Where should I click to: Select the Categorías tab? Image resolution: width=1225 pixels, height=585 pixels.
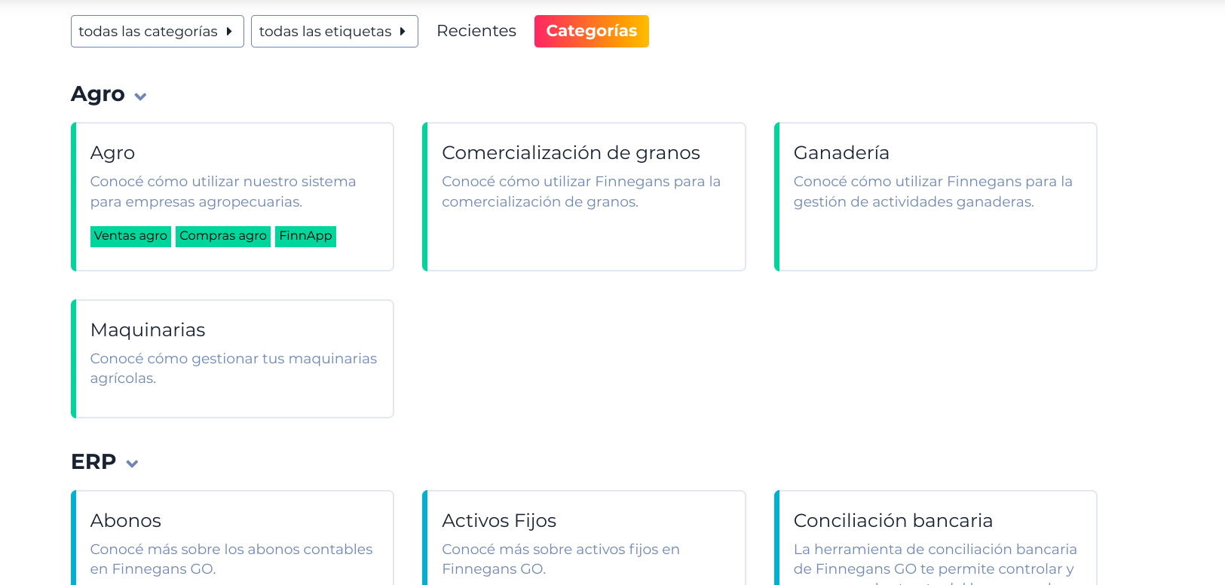click(591, 32)
